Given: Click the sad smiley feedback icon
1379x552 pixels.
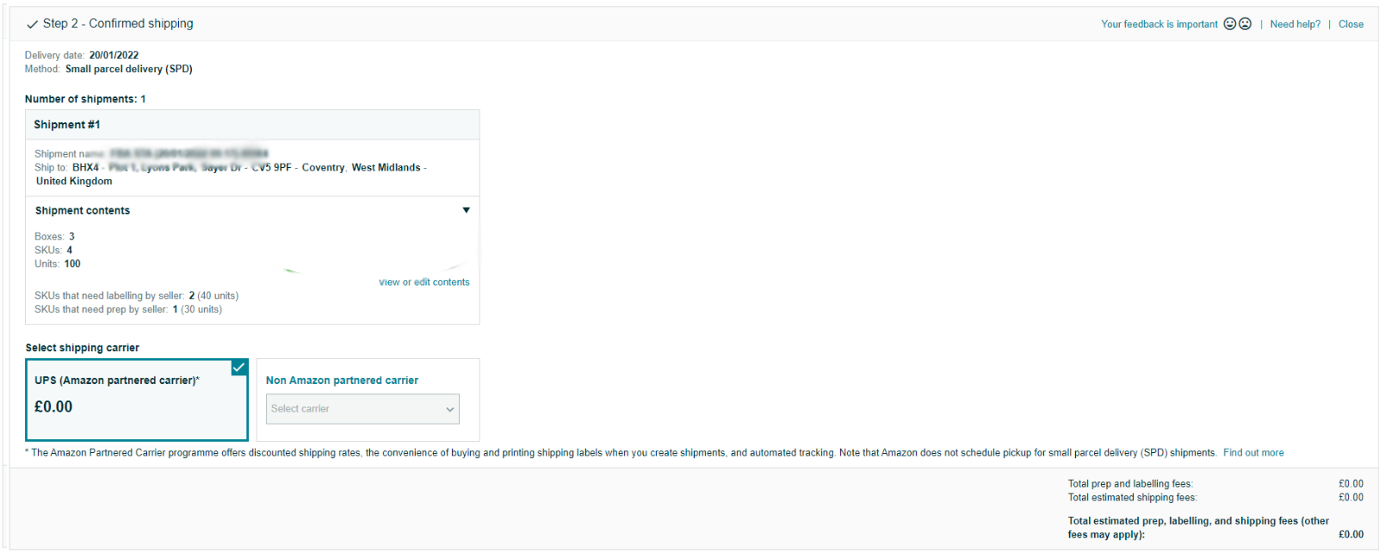Looking at the screenshot, I should (x=1245, y=24).
